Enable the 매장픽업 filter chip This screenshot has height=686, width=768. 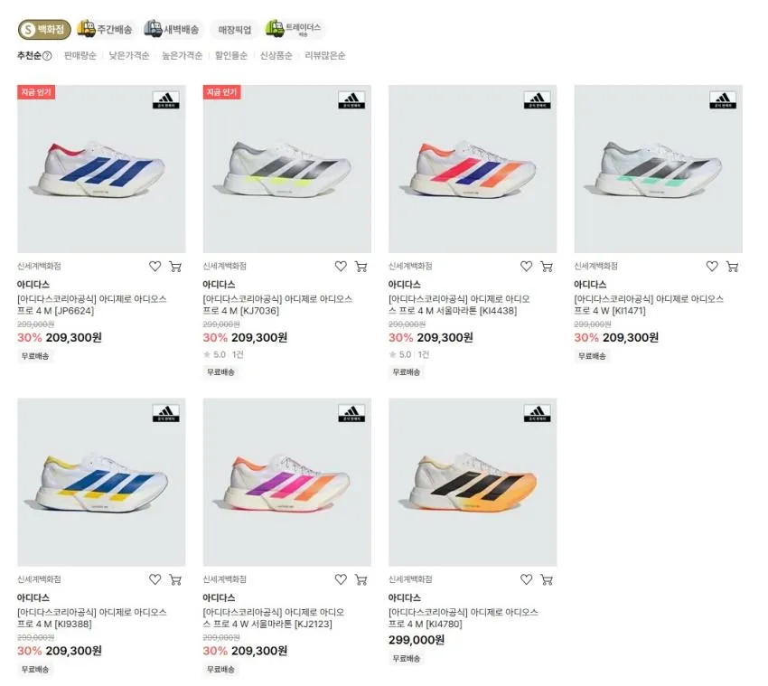(235, 30)
